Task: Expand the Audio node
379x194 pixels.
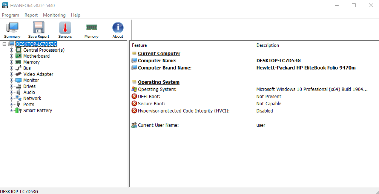Action: click(11, 92)
